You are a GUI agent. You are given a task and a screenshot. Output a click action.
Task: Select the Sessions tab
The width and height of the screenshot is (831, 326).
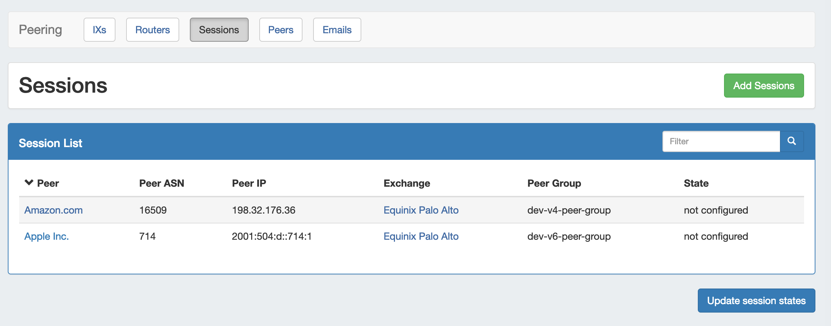coord(219,30)
